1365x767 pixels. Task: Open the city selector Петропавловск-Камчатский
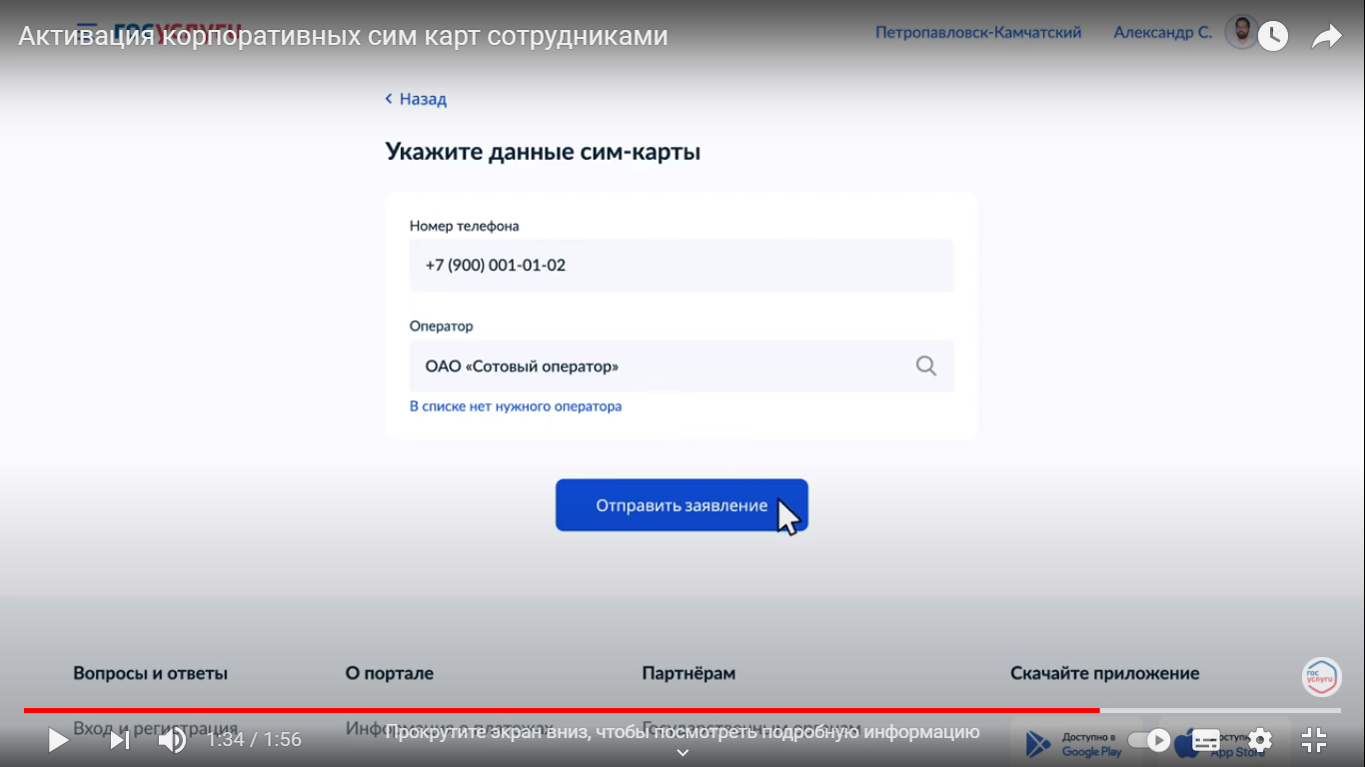(977, 32)
